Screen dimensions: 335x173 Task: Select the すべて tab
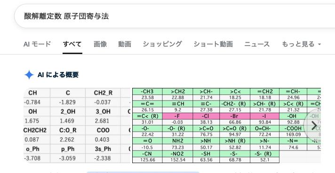pyautogui.click(x=72, y=44)
